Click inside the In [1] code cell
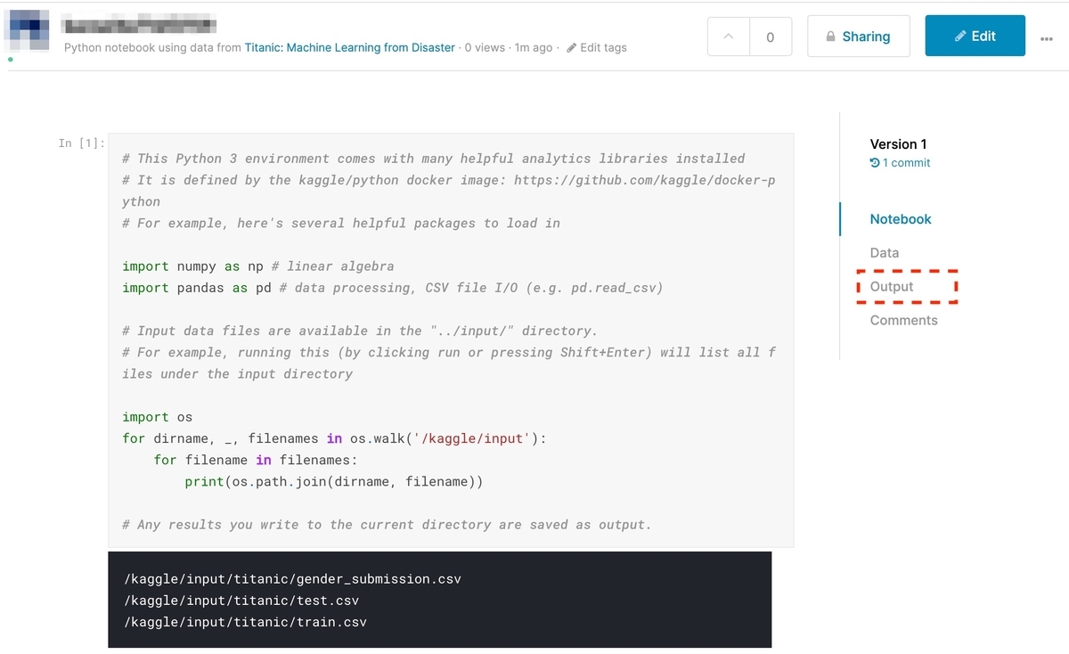 (451, 340)
